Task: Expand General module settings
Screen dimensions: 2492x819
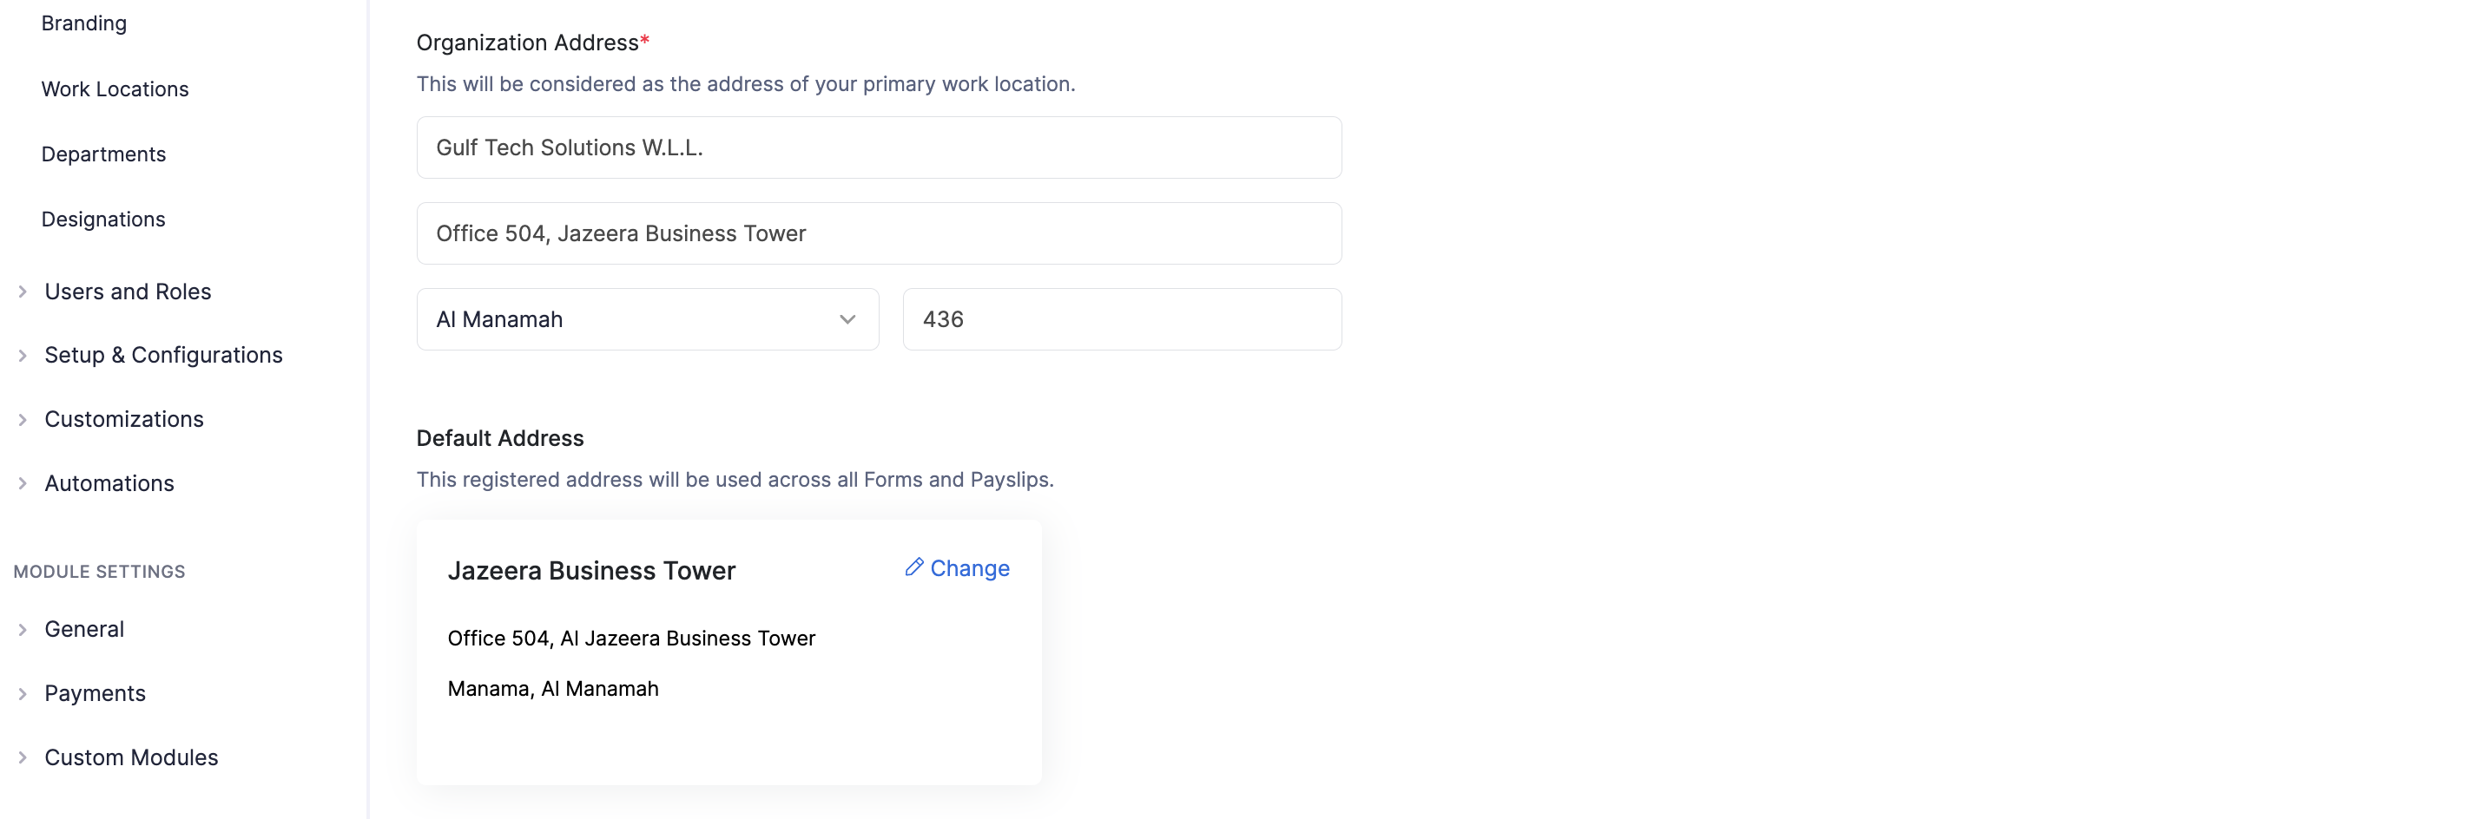Action: tap(23, 630)
